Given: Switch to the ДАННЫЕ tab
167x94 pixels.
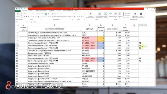Looking at the screenshot, I should 59,11.
